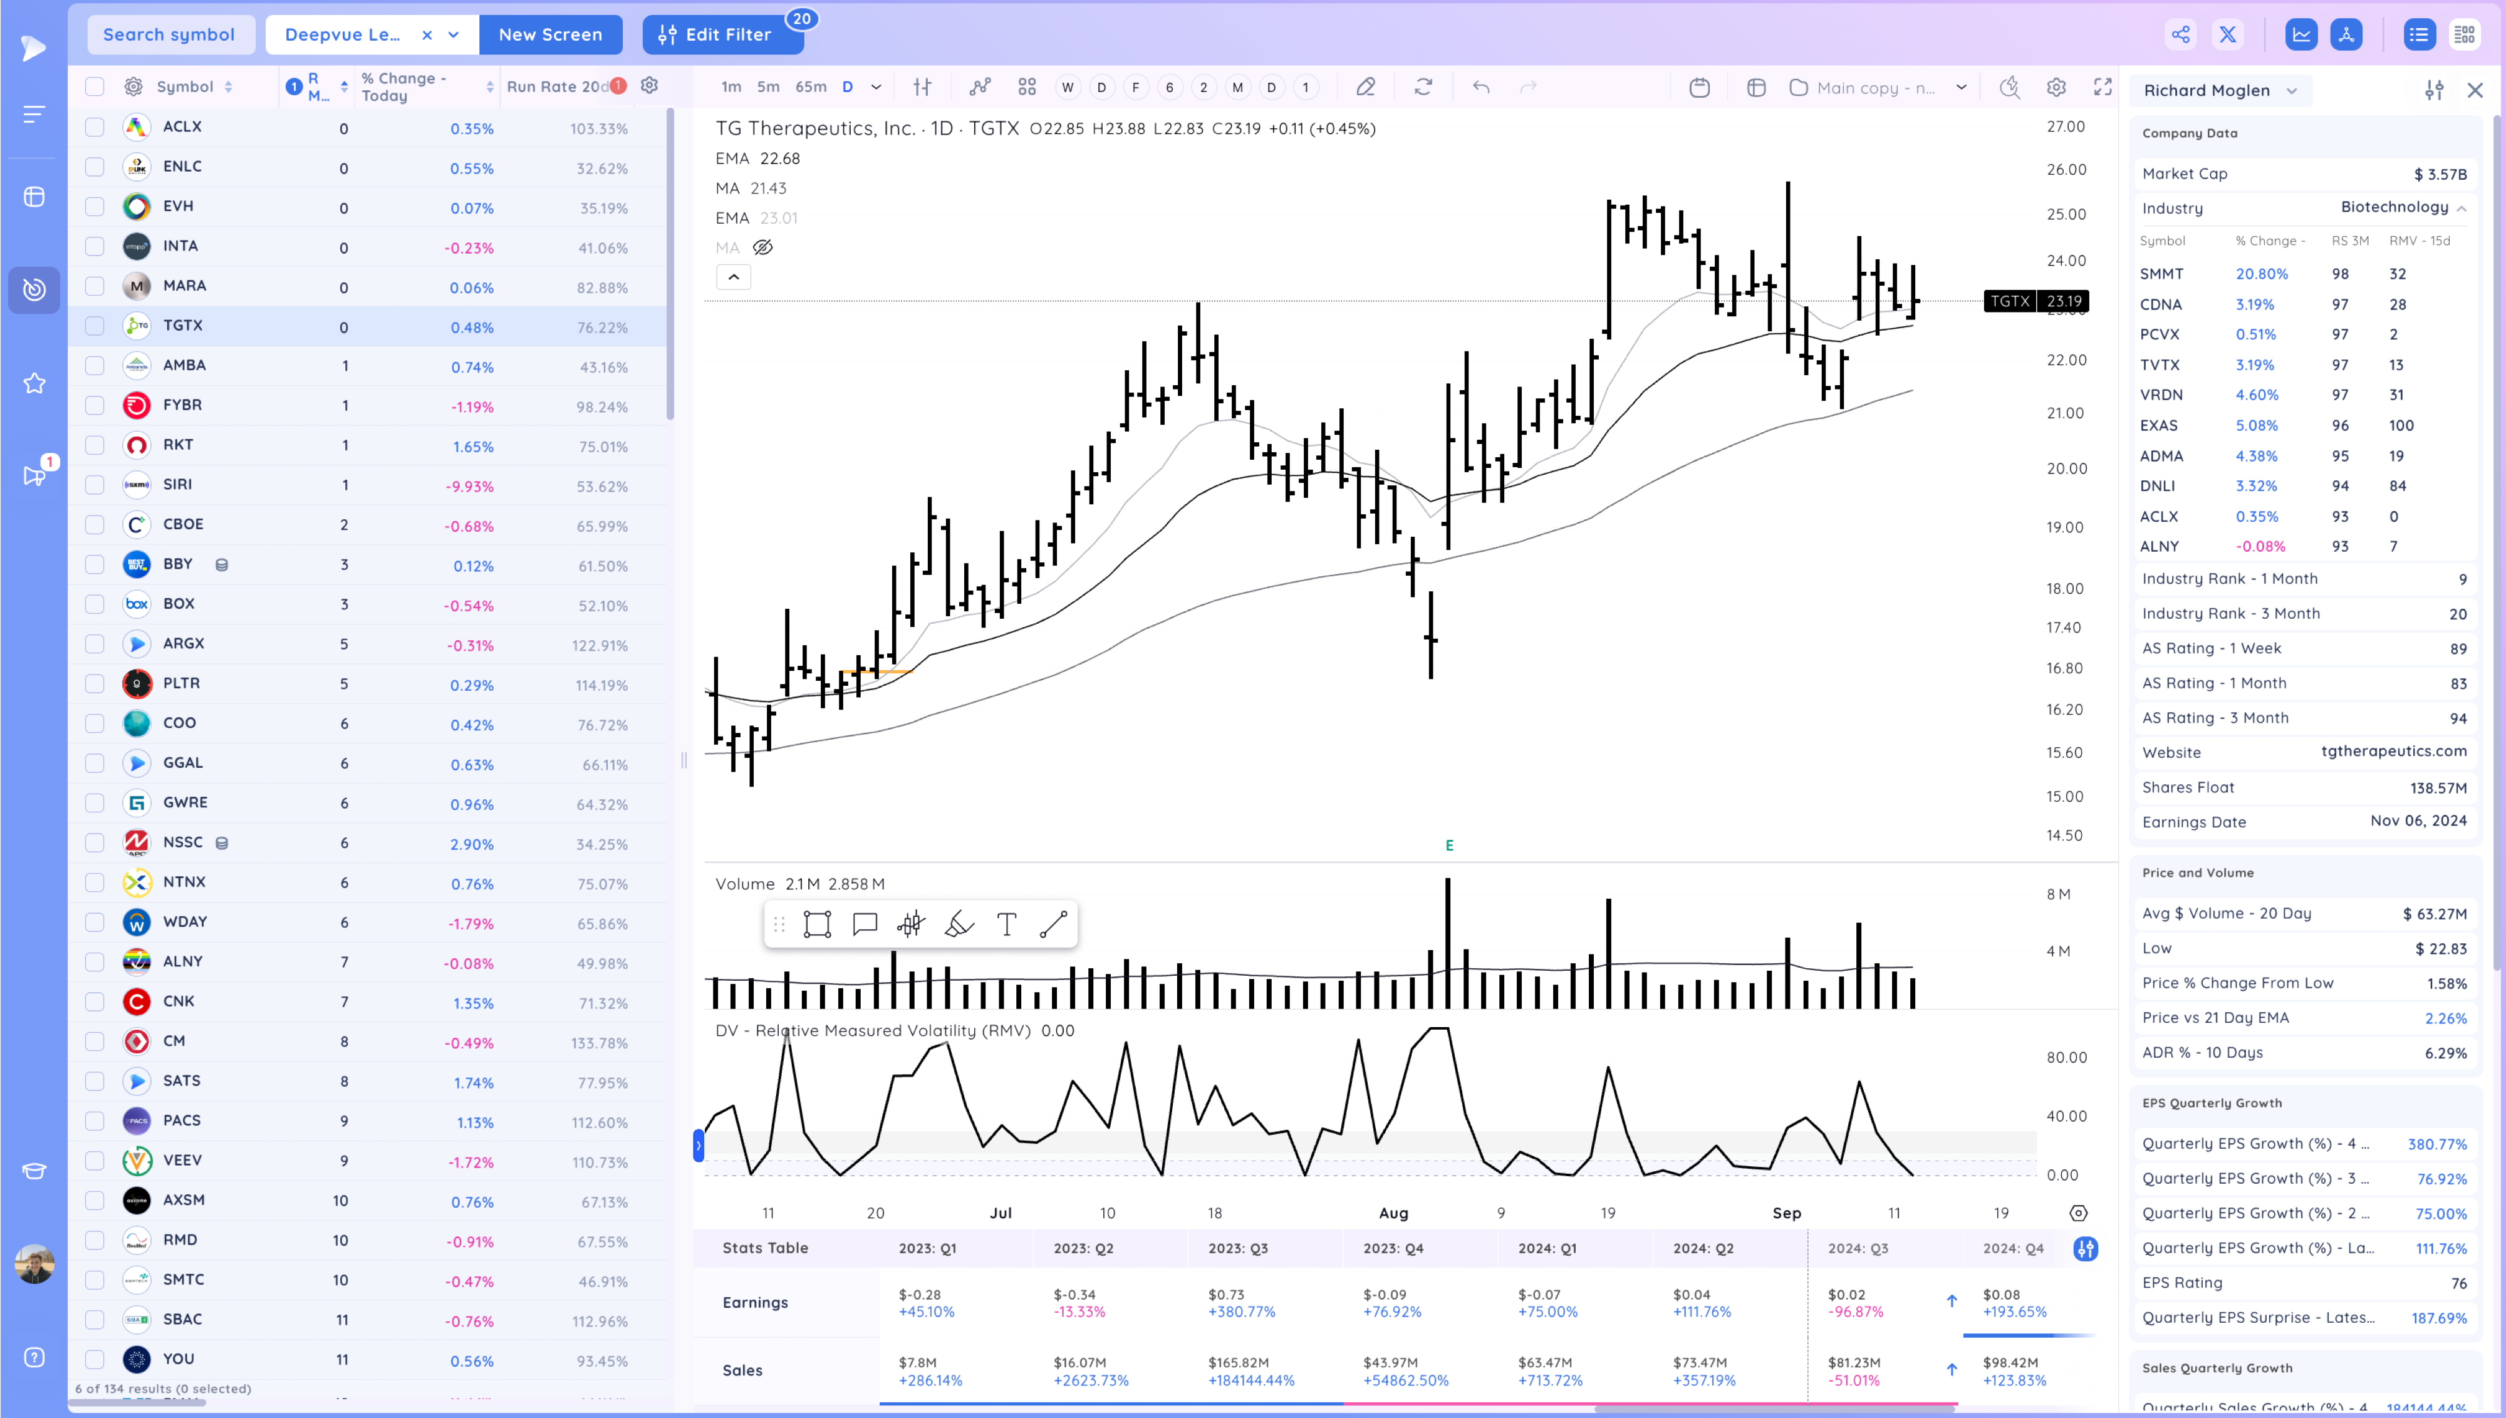Click the eraser drawing tool icon

pos(959,924)
